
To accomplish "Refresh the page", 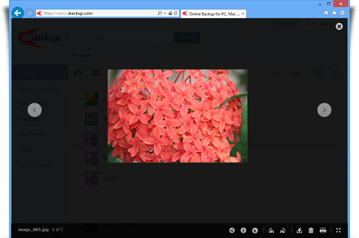I will [x=176, y=13].
